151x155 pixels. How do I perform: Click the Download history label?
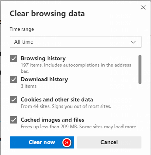pos(44,79)
